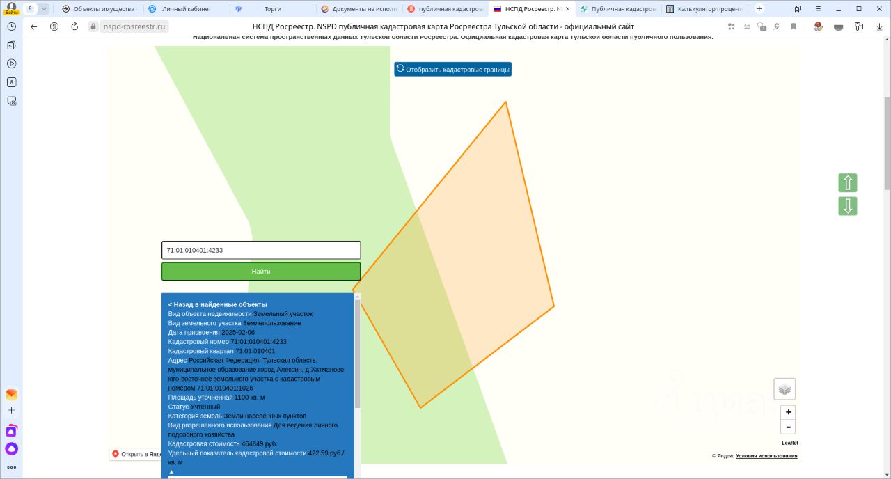Reload the current page
The height and width of the screenshot is (479, 891).
click(x=74, y=26)
